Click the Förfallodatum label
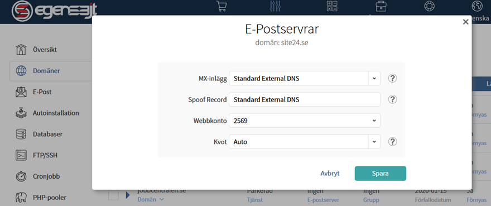491x206 pixels. click(432, 200)
